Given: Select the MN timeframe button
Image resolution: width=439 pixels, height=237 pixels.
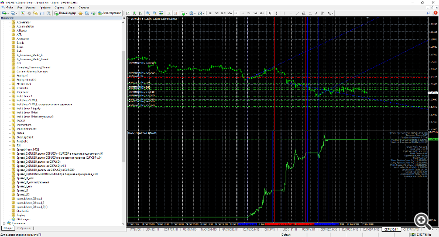Looking at the screenshot, I should (262, 13).
